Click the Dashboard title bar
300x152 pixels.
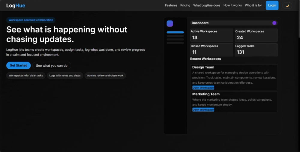(234, 23)
